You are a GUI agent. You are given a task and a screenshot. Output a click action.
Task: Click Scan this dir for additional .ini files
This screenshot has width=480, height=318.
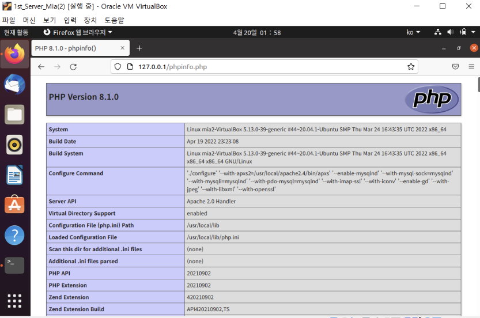95,249
